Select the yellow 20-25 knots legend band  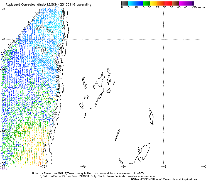(x=154, y=3)
